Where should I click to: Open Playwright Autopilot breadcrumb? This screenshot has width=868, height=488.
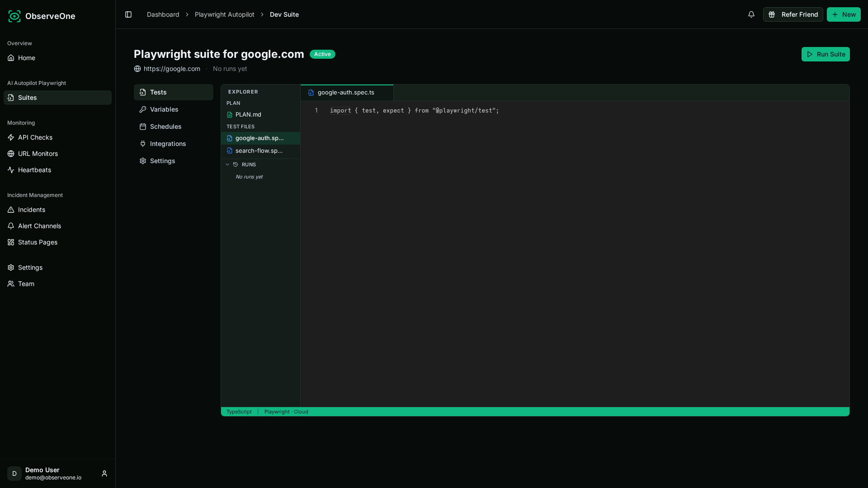click(225, 14)
